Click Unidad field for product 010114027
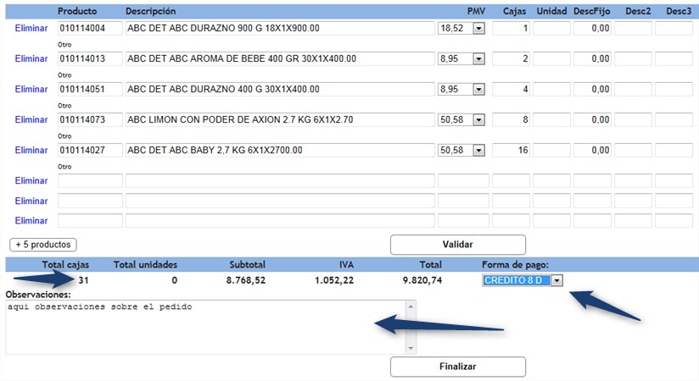This screenshot has height=381, width=699. pyautogui.click(x=552, y=150)
